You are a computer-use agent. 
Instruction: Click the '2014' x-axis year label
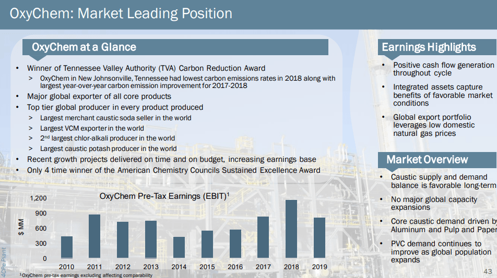pos(179,267)
